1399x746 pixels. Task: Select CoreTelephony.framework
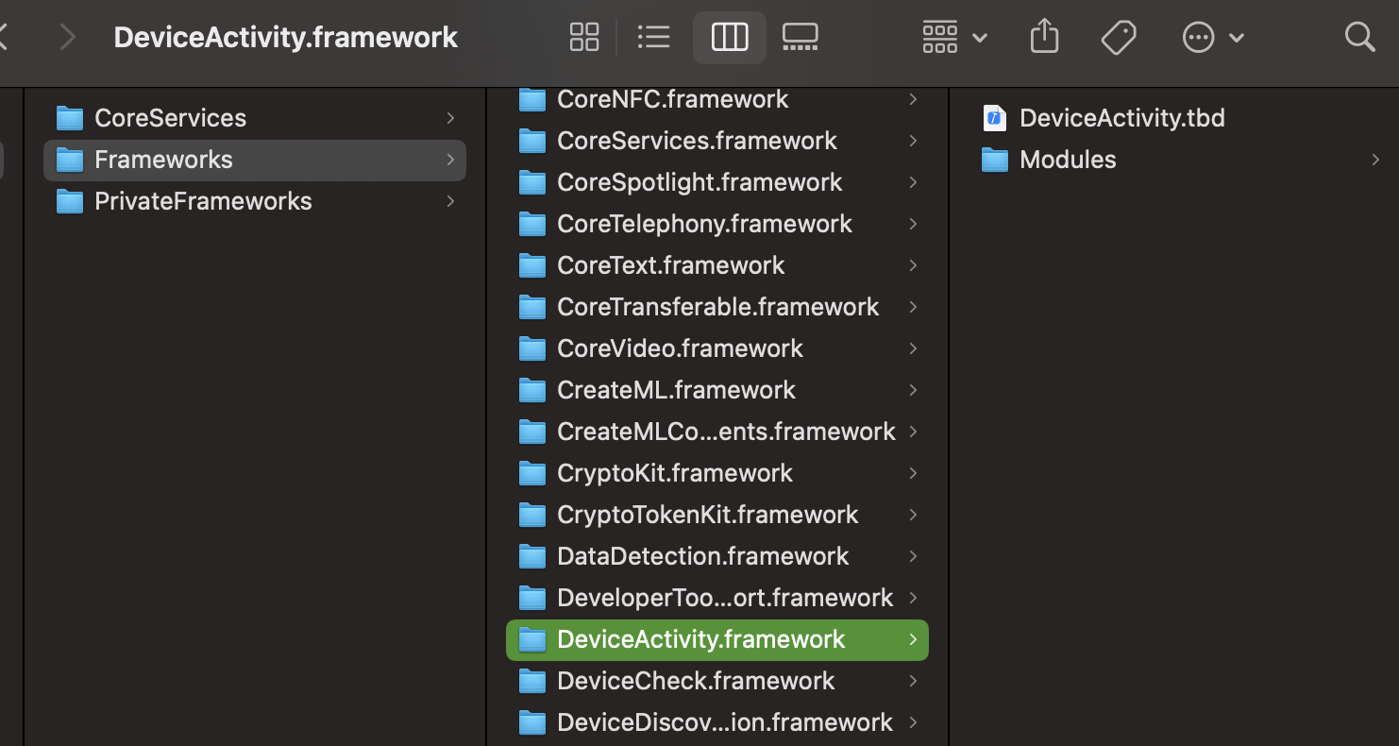717,224
